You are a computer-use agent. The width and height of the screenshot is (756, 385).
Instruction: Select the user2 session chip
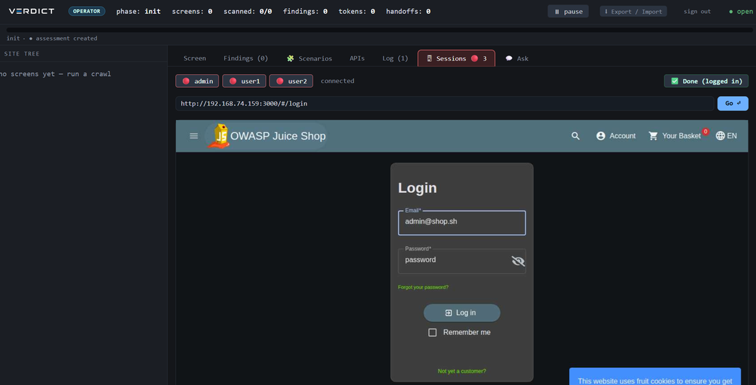coord(291,81)
